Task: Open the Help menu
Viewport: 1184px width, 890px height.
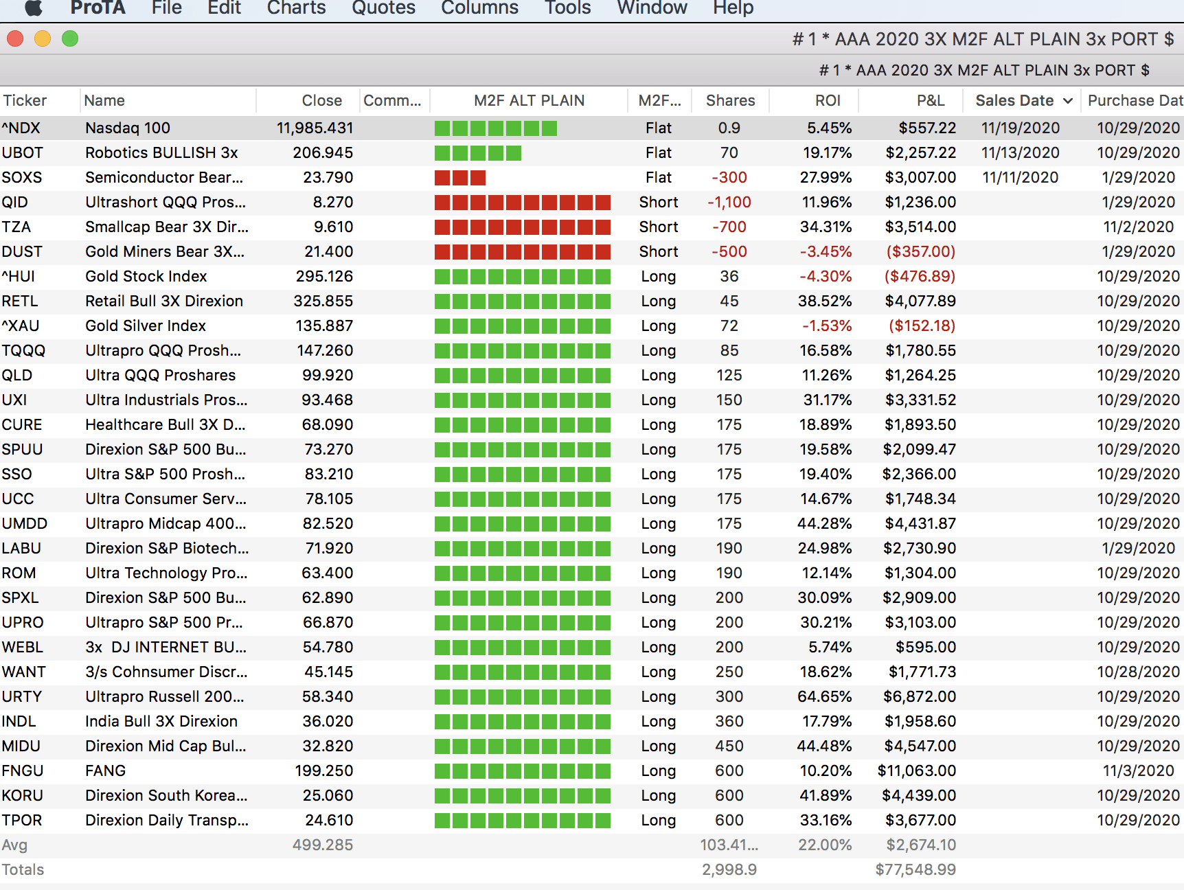Action: point(733,8)
